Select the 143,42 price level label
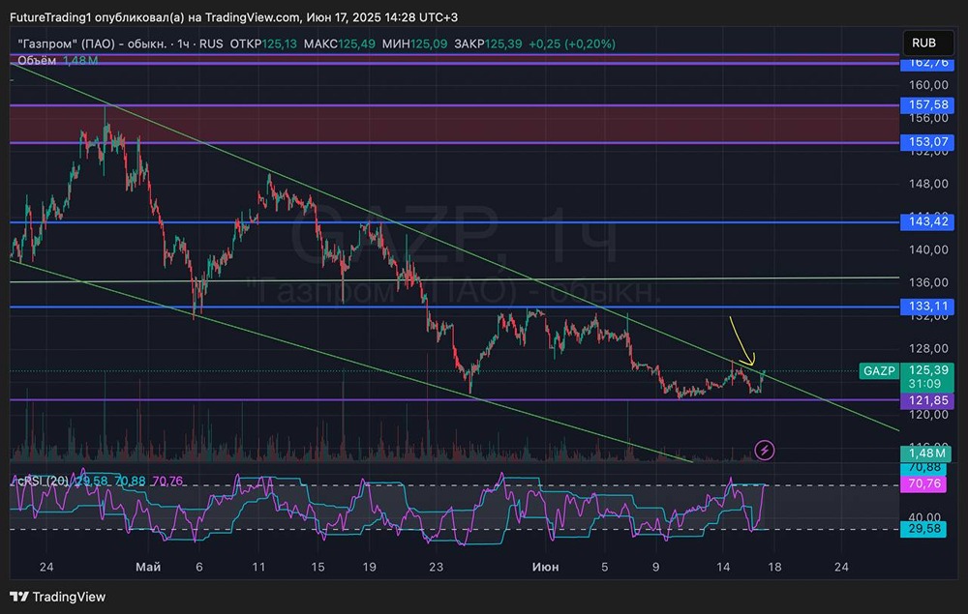The width and height of the screenshot is (968, 614). 928,221
